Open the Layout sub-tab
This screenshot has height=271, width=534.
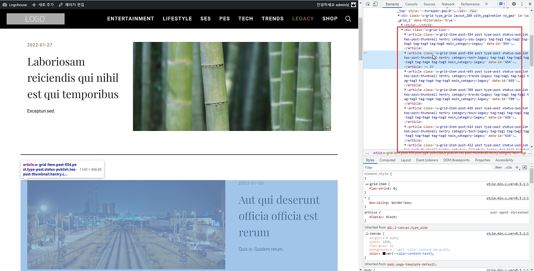[406, 160]
